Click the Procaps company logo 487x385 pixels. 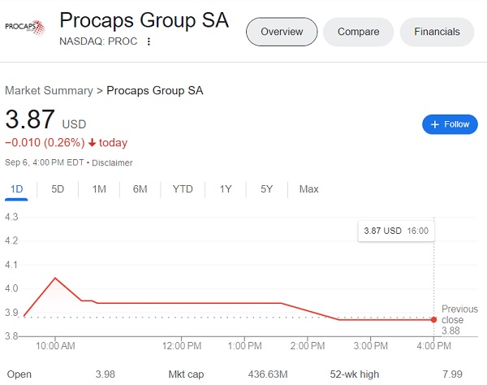25,28
